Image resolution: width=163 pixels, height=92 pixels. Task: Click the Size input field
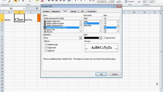tap(112, 18)
